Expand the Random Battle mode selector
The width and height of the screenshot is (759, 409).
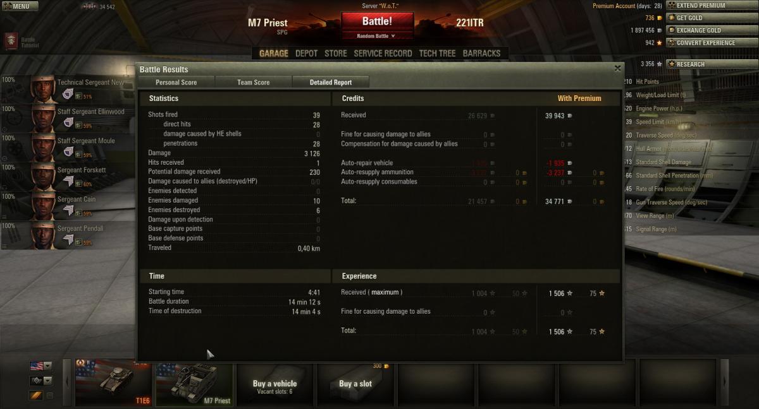[378, 36]
